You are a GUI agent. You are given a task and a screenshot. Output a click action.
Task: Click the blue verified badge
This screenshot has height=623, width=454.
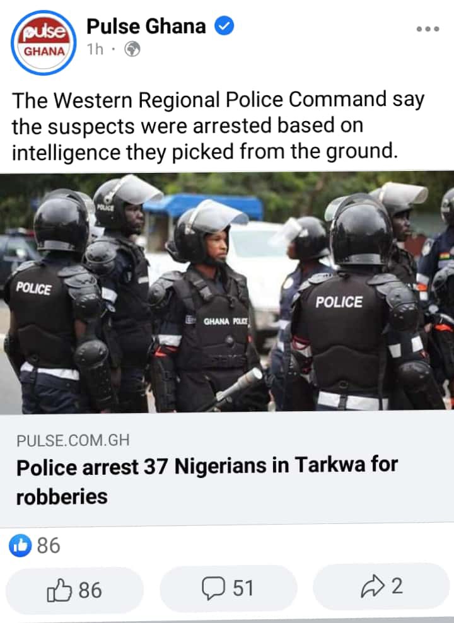pos(224,26)
